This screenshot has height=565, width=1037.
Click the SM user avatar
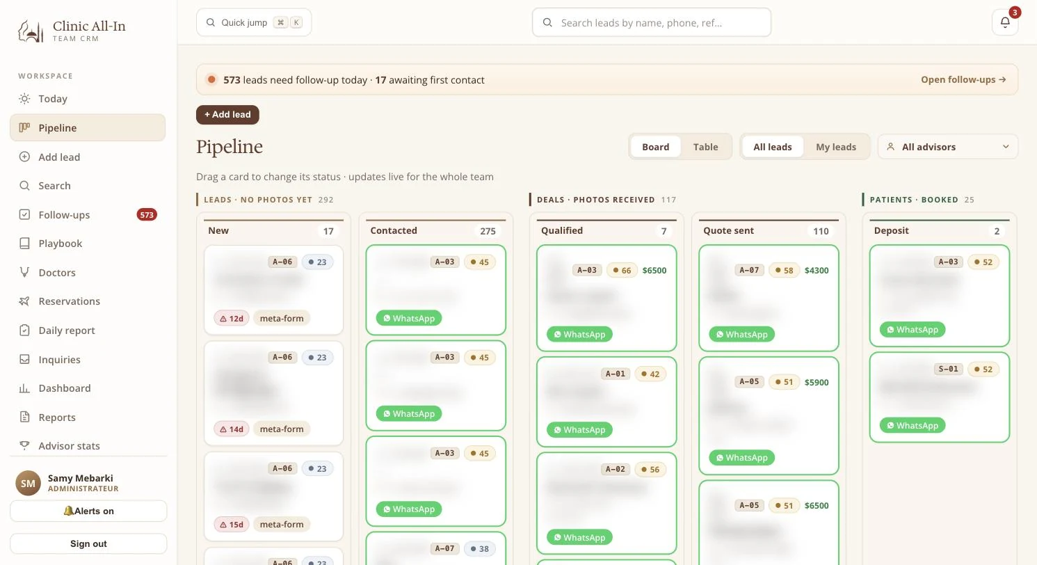pos(28,483)
